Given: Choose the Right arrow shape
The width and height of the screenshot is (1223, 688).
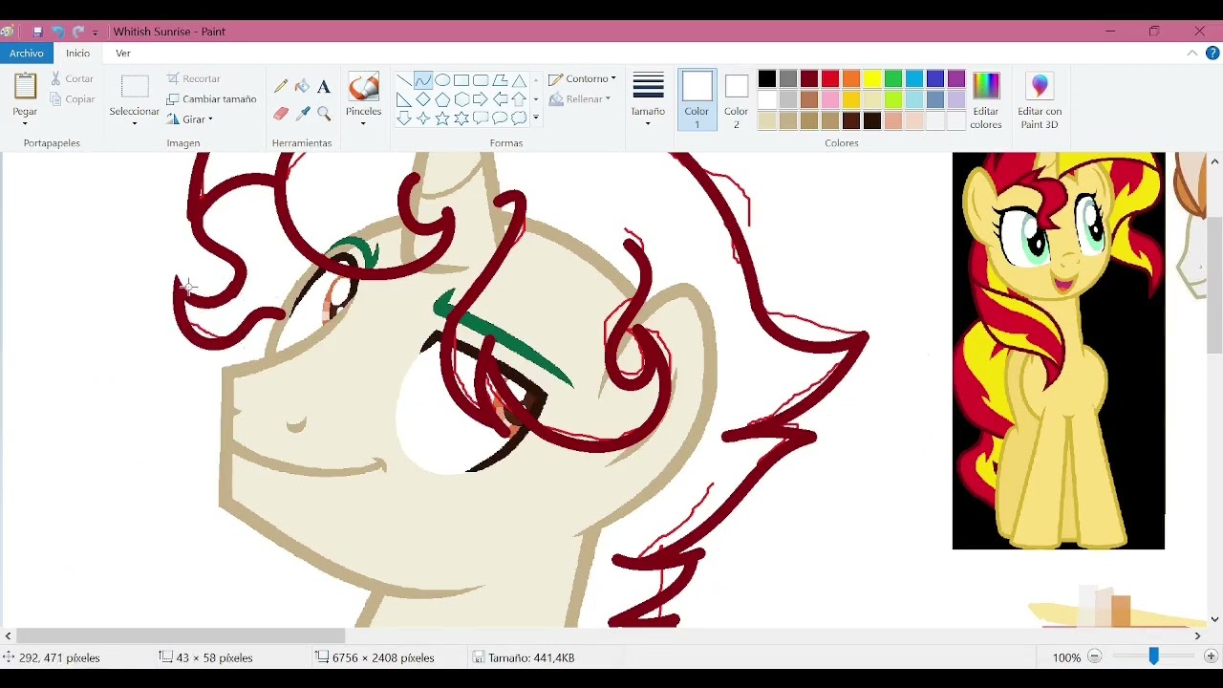Looking at the screenshot, I should point(481,99).
